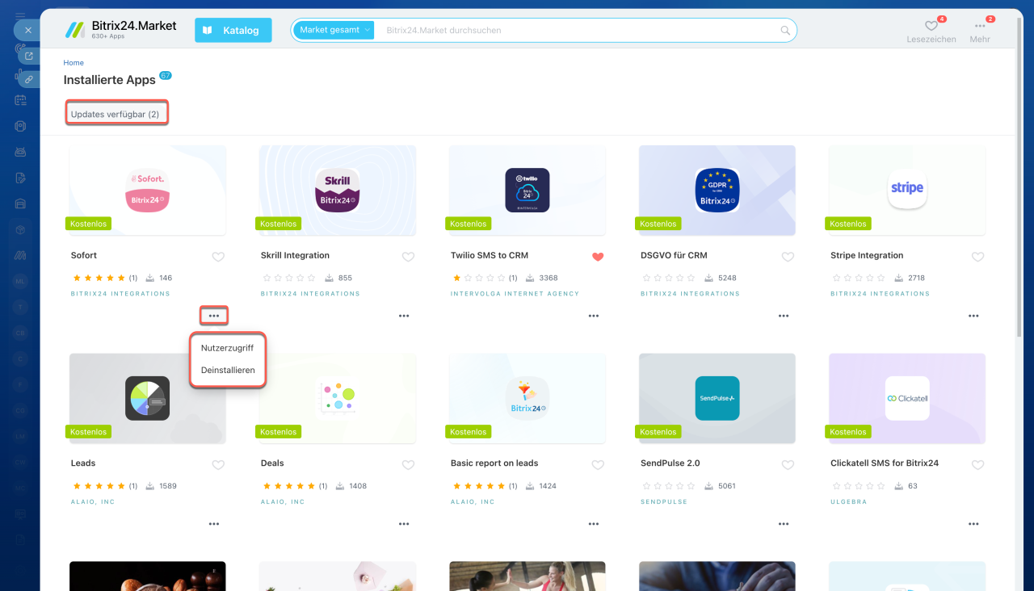Close the Market slider panel
The width and height of the screenshot is (1034, 591).
pos(27,30)
